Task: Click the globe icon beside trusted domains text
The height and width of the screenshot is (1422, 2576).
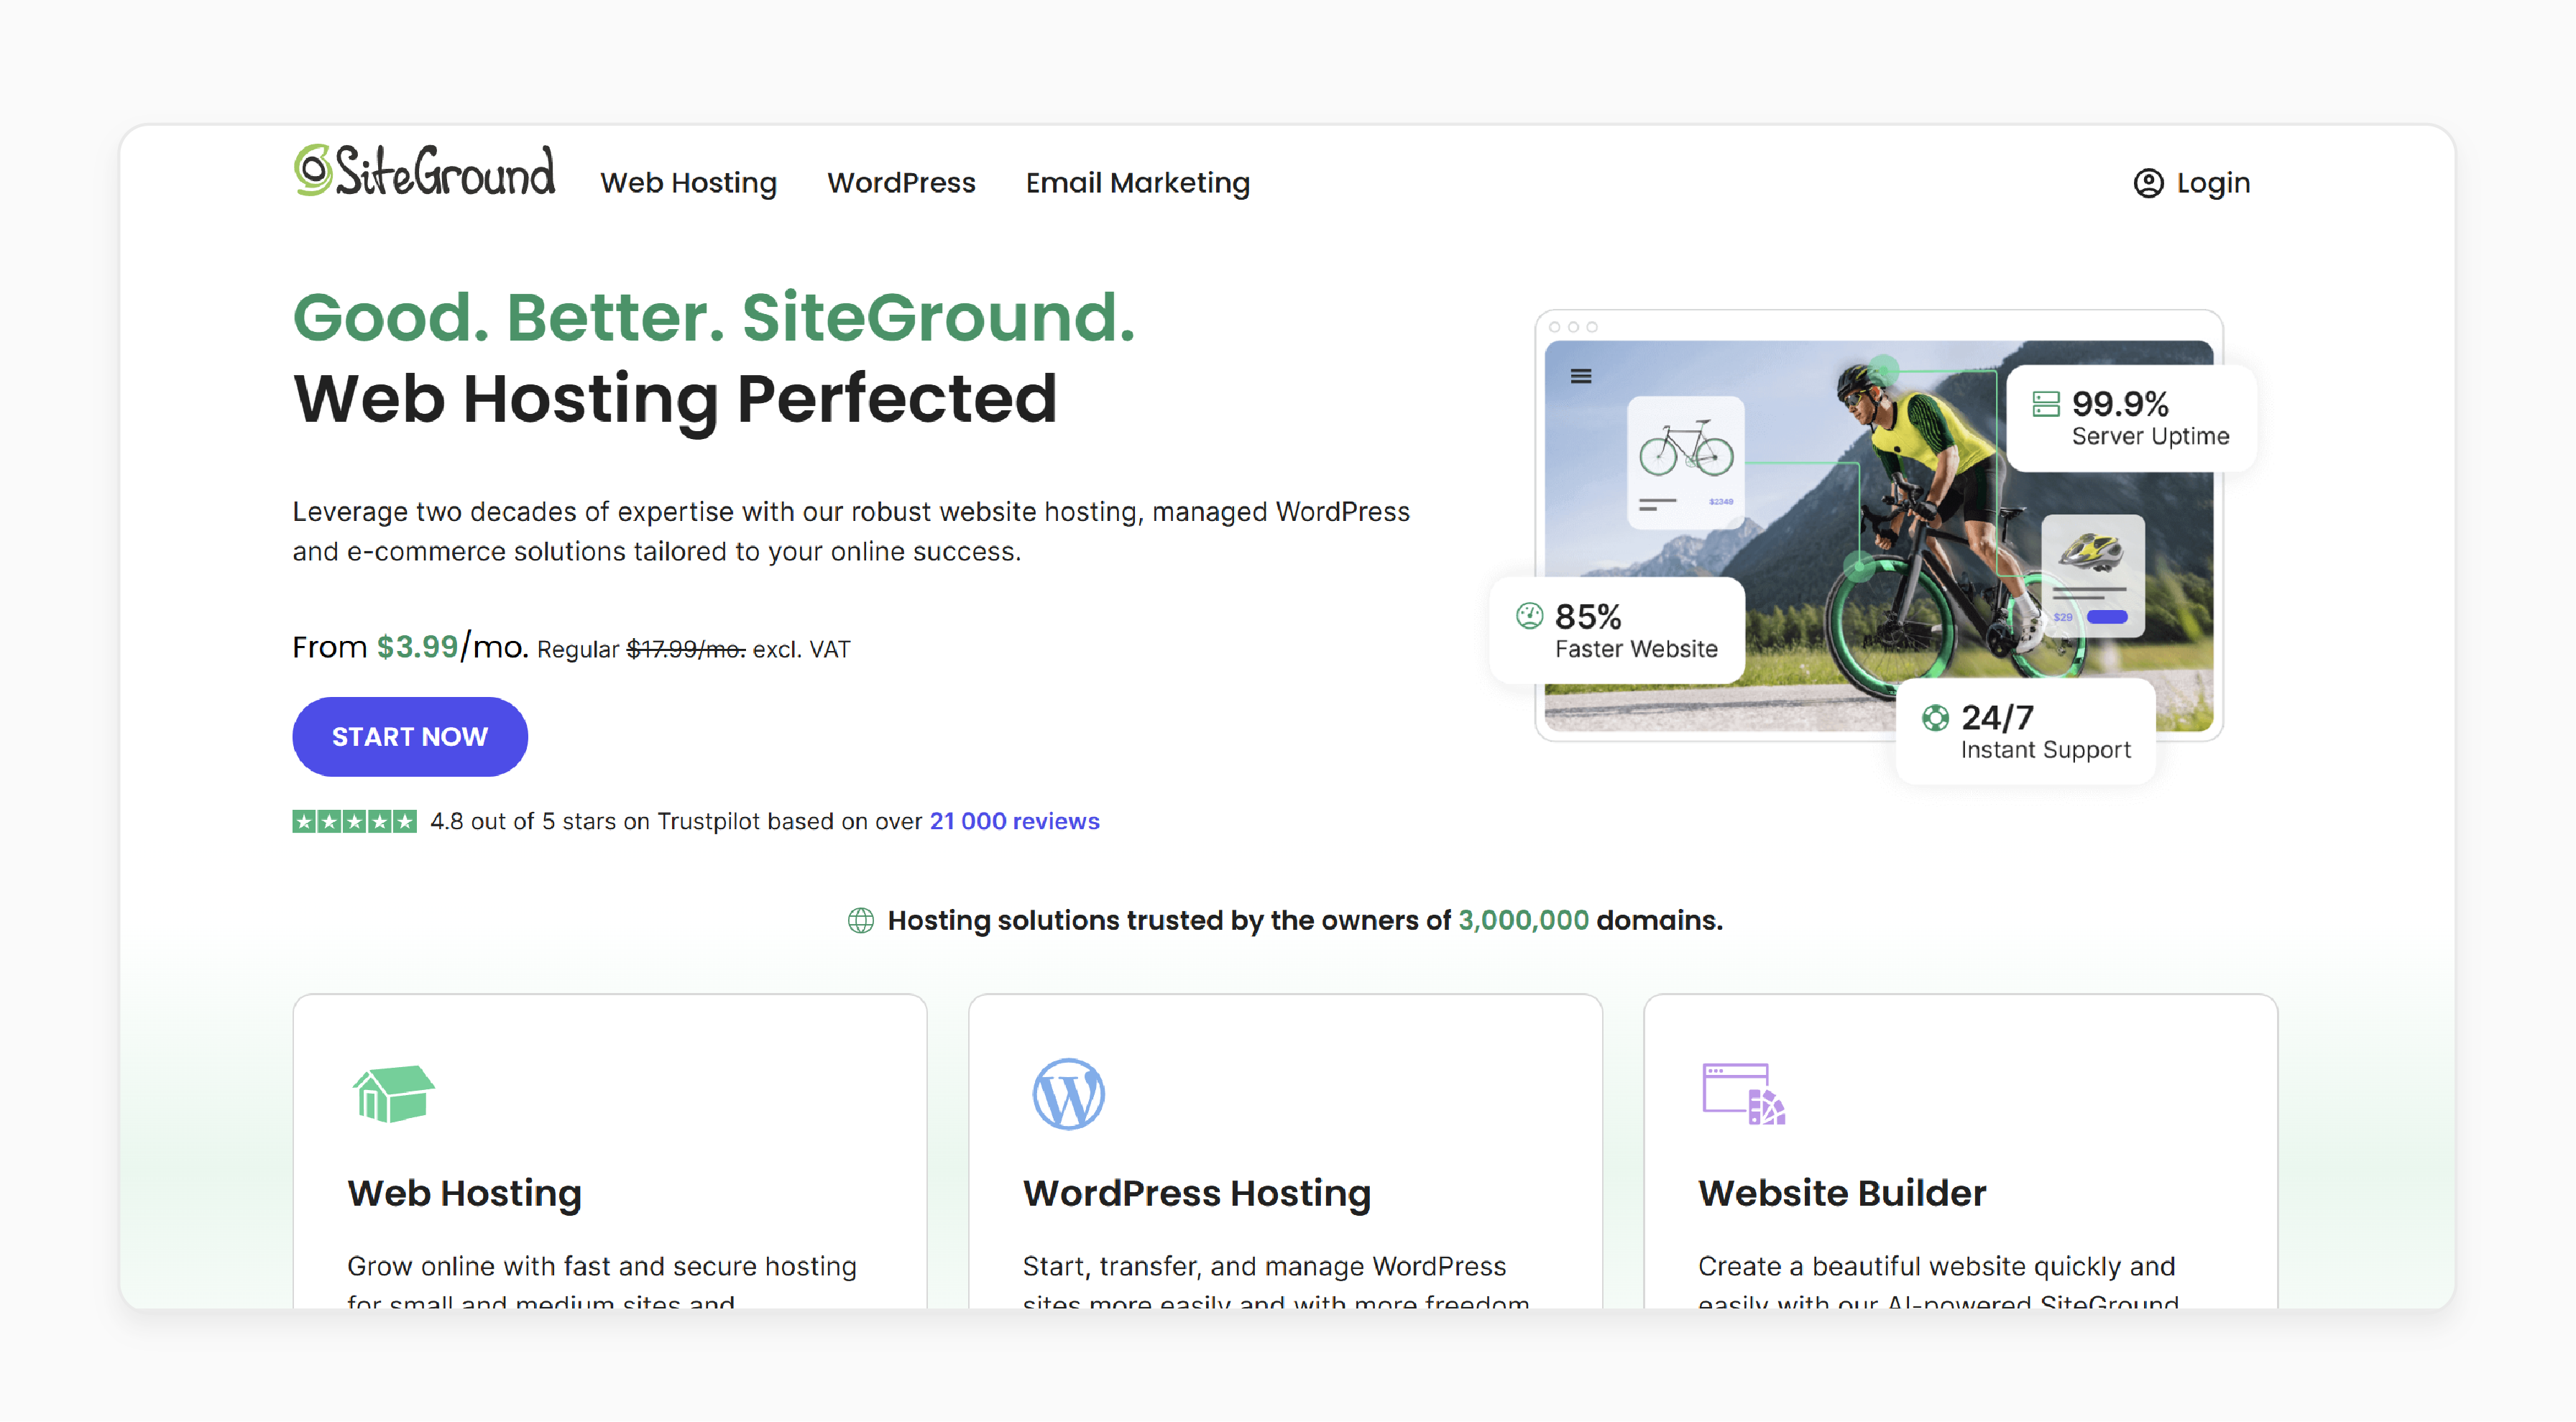Action: coord(860,920)
